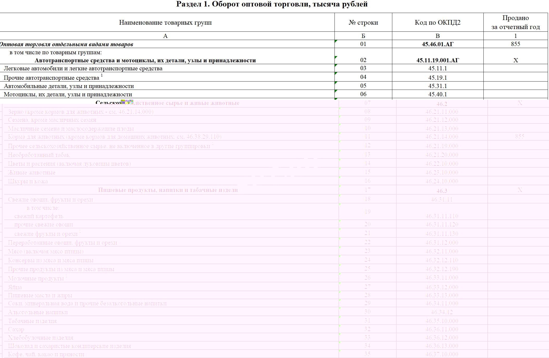Click 'Легковые автомобили и легкие автотранспортные средства' cell
Viewport: 549px width, 358px height.
[x=83, y=69]
